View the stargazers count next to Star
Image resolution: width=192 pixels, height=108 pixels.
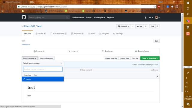145,26
